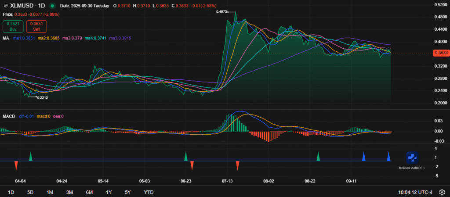Select the YTD range tab
Screen dimensions: 450x197
click(149, 192)
